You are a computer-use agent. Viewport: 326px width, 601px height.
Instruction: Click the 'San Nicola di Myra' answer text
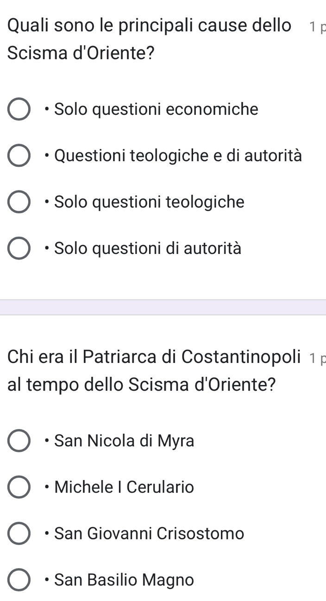(x=124, y=441)
